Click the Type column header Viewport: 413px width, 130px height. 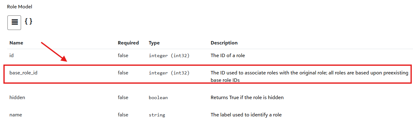[x=154, y=43]
